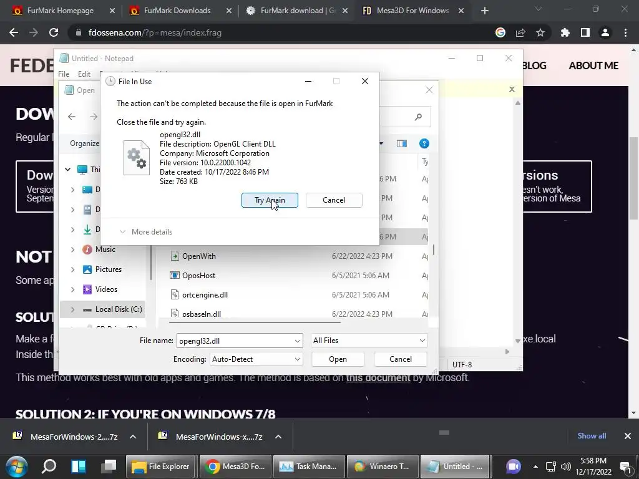Expand the Videos folder tree node

pos(72,289)
